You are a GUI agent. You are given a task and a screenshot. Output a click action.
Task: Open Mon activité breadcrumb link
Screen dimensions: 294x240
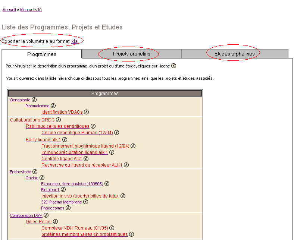31,10
